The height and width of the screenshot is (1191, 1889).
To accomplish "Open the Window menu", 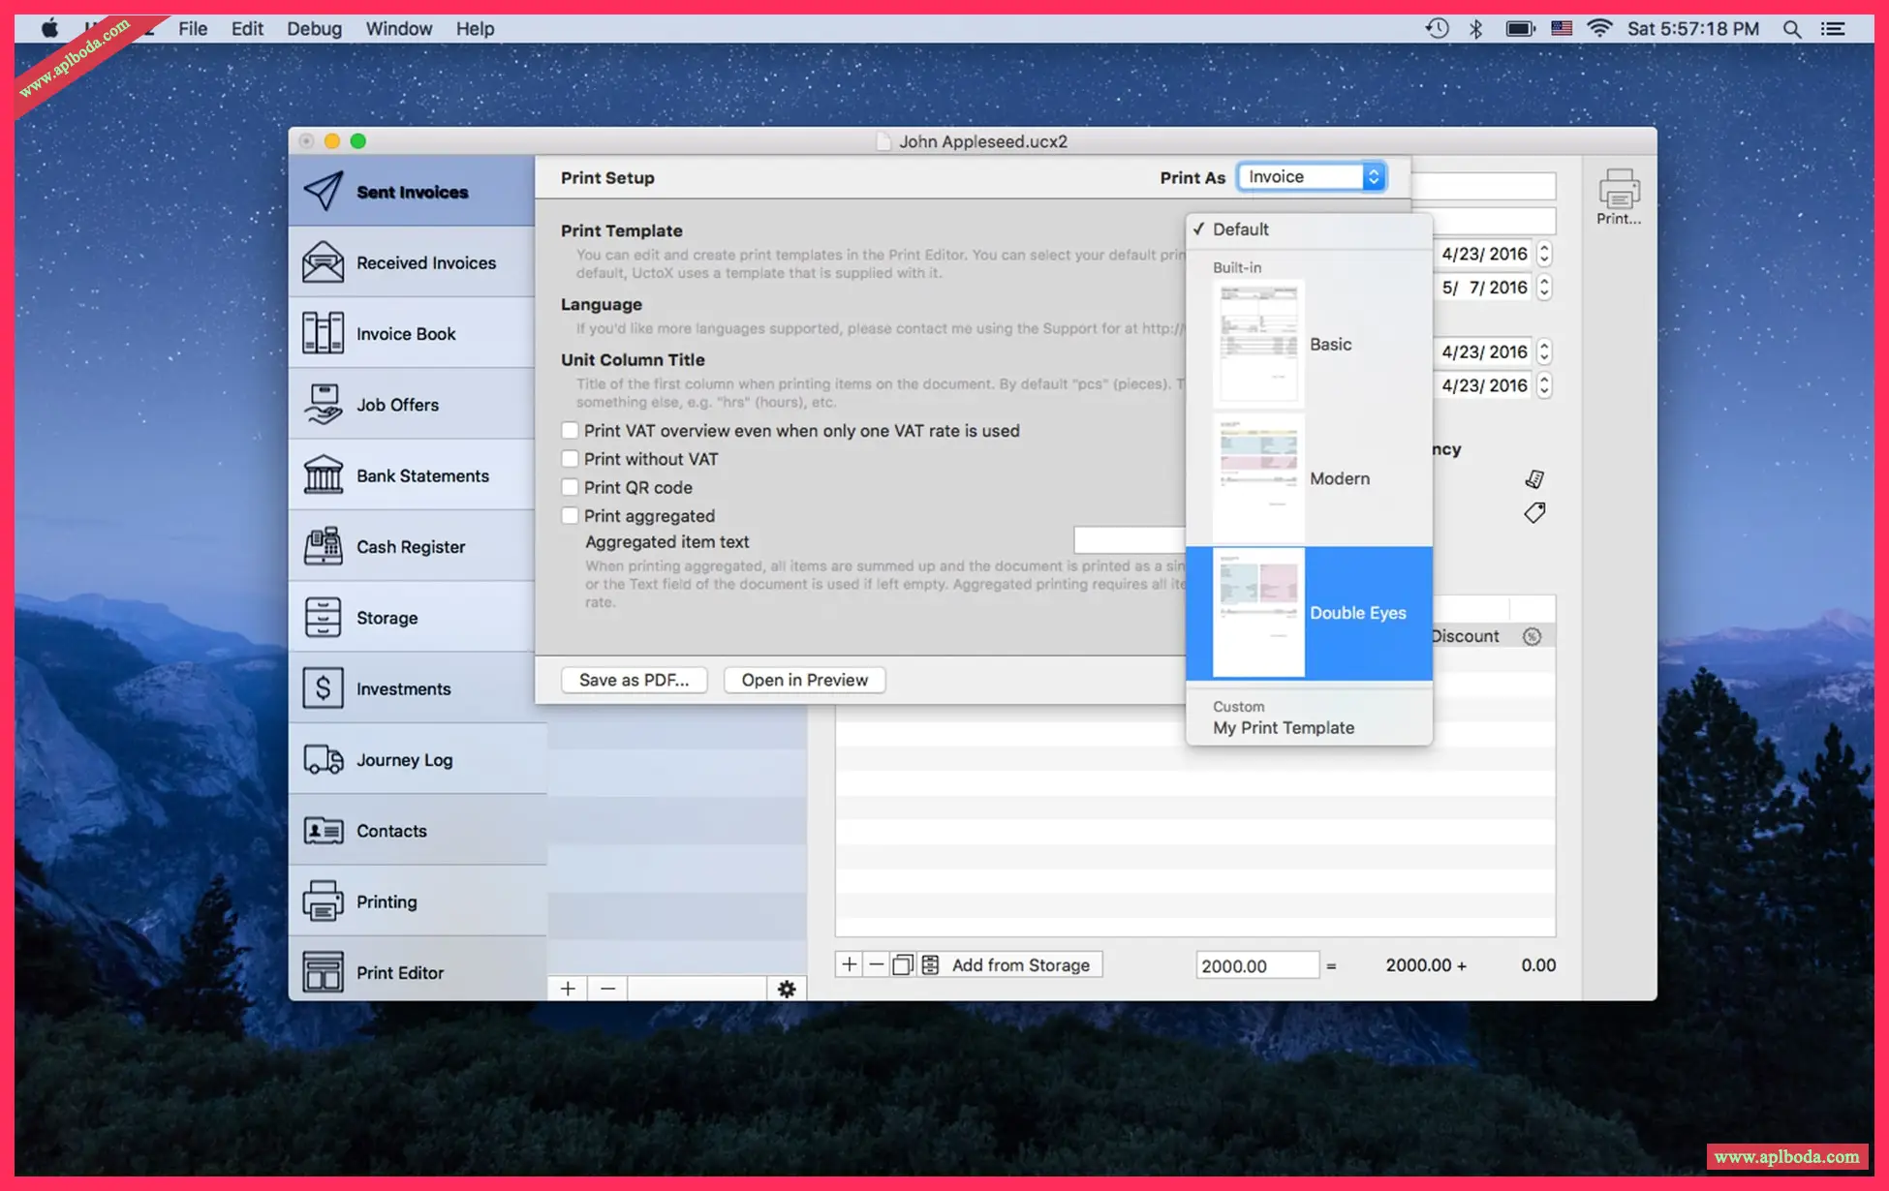I will (x=398, y=29).
